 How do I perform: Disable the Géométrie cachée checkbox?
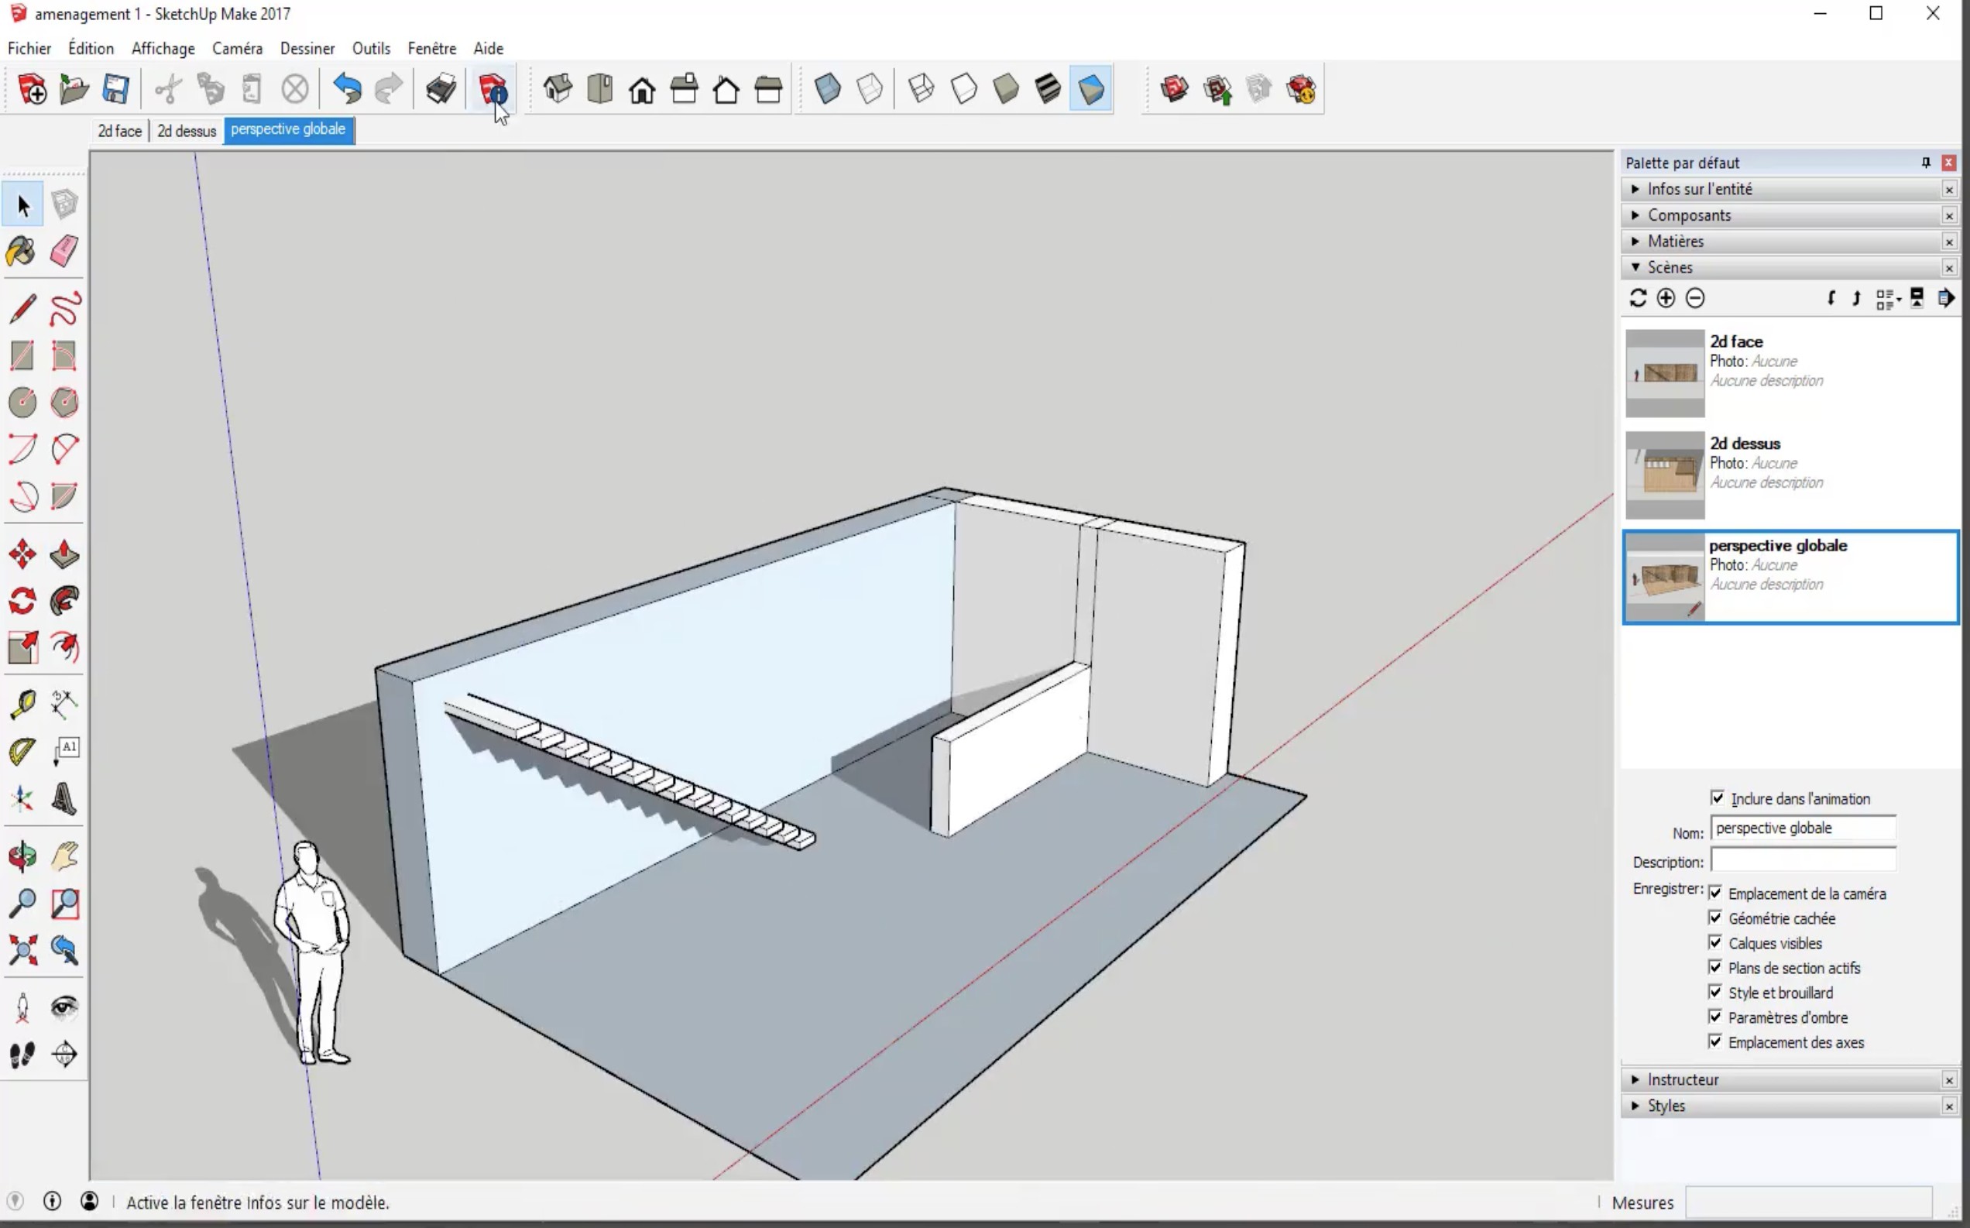(1714, 918)
